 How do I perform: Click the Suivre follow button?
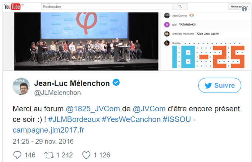coord(220,86)
